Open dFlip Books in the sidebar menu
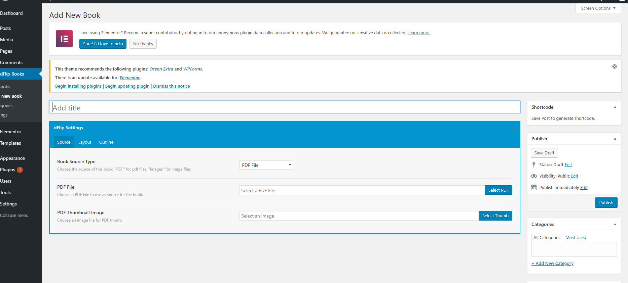The image size is (628, 283). pyautogui.click(x=21, y=74)
